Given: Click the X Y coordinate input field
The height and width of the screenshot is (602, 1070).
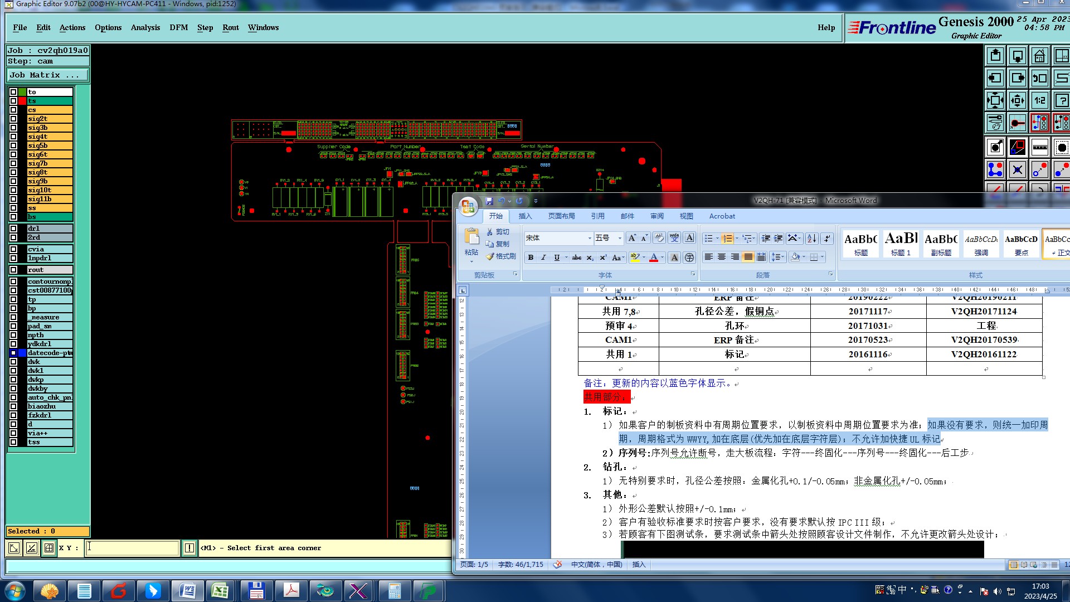Looking at the screenshot, I should tap(133, 548).
